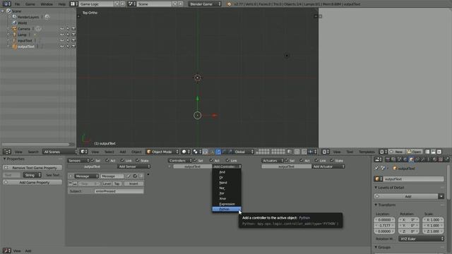Select Python in Add Controller menu
The image size is (452, 254).
pyautogui.click(x=226, y=209)
